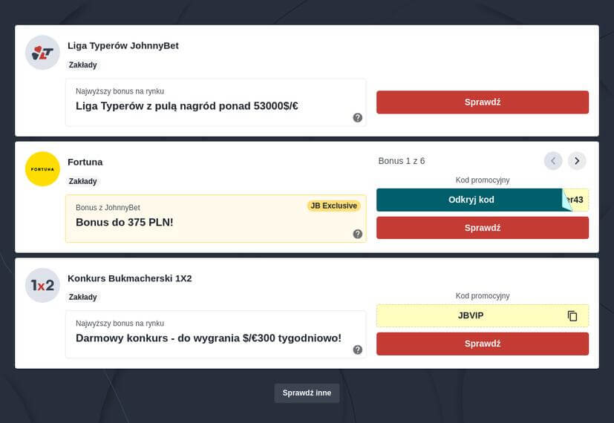This screenshot has width=614, height=423.
Task: Copy the JBVIP promo code
Action: [x=572, y=316]
